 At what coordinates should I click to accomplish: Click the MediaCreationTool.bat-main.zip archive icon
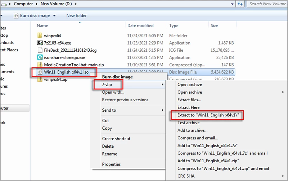pos(40,65)
